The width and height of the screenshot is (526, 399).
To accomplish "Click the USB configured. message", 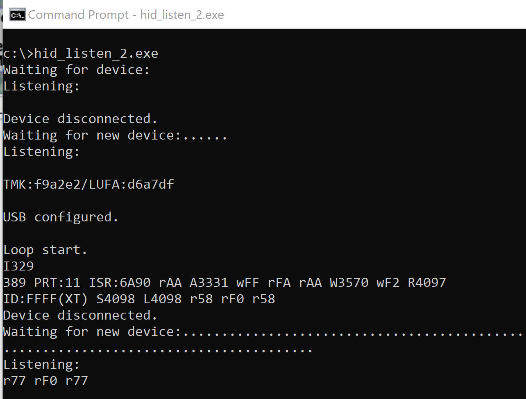I will (61, 217).
